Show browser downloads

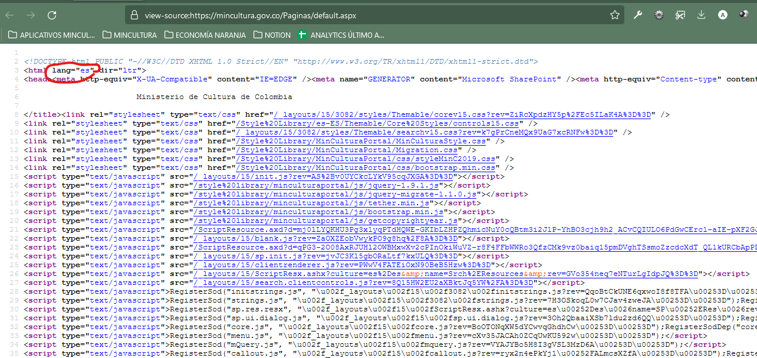pyautogui.click(x=702, y=15)
